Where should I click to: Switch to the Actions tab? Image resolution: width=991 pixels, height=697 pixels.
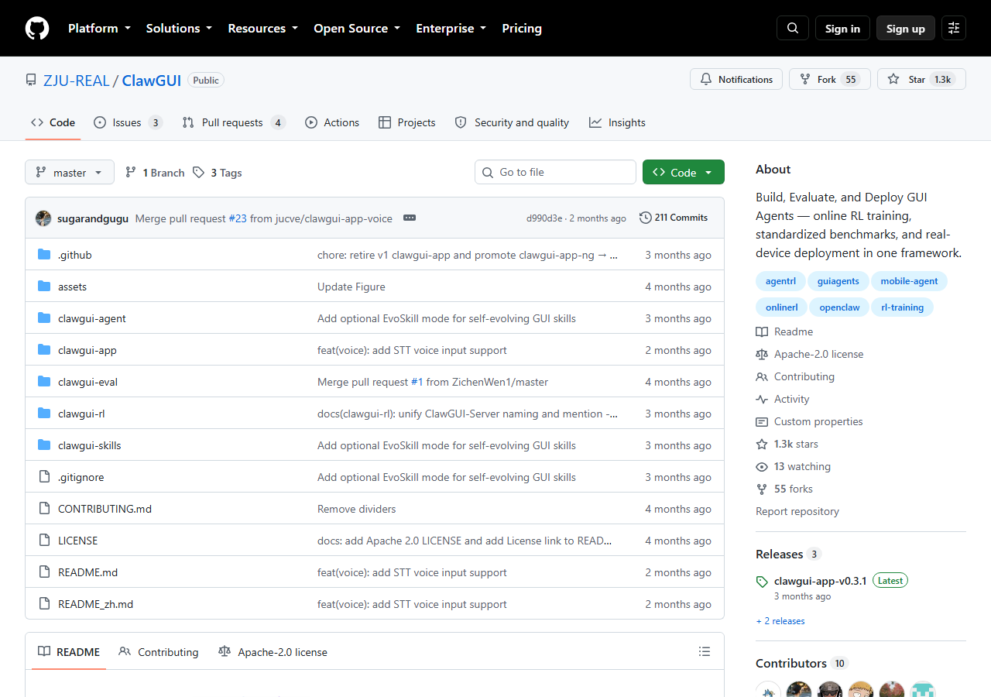tap(332, 122)
